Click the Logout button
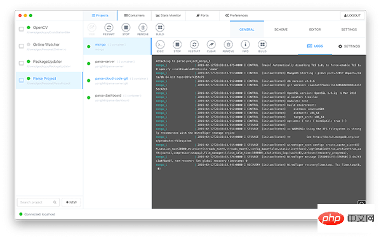This screenshot has width=381, height=239. point(352,15)
